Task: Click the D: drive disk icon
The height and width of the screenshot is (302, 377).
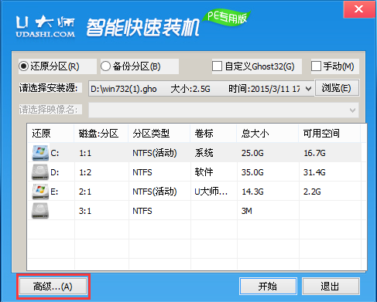Action: click(x=40, y=172)
